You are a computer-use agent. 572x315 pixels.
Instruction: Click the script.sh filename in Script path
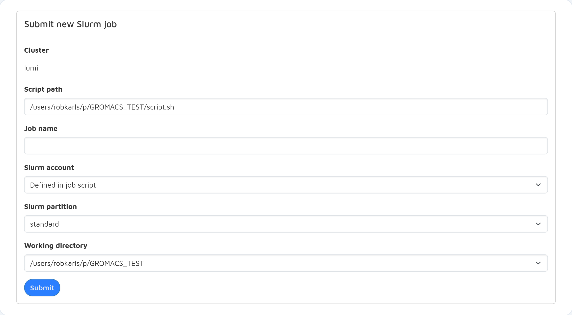[x=160, y=107]
